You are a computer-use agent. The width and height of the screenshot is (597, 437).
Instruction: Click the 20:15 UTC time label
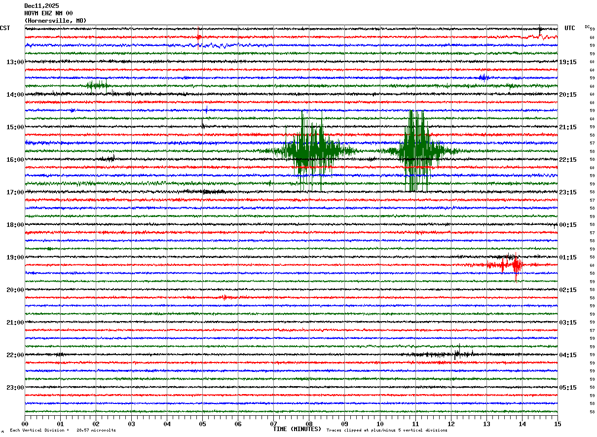click(568, 95)
